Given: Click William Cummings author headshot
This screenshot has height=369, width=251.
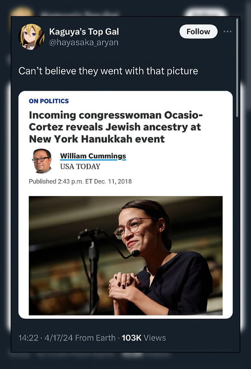Looking at the screenshot, I should (41, 161).
